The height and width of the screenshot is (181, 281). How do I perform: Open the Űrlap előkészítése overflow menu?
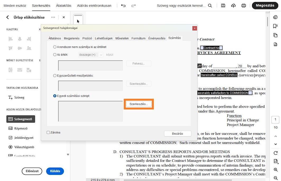pos(53,17)
